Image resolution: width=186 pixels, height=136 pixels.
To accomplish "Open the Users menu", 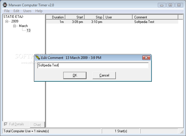I will coord(27,11).
